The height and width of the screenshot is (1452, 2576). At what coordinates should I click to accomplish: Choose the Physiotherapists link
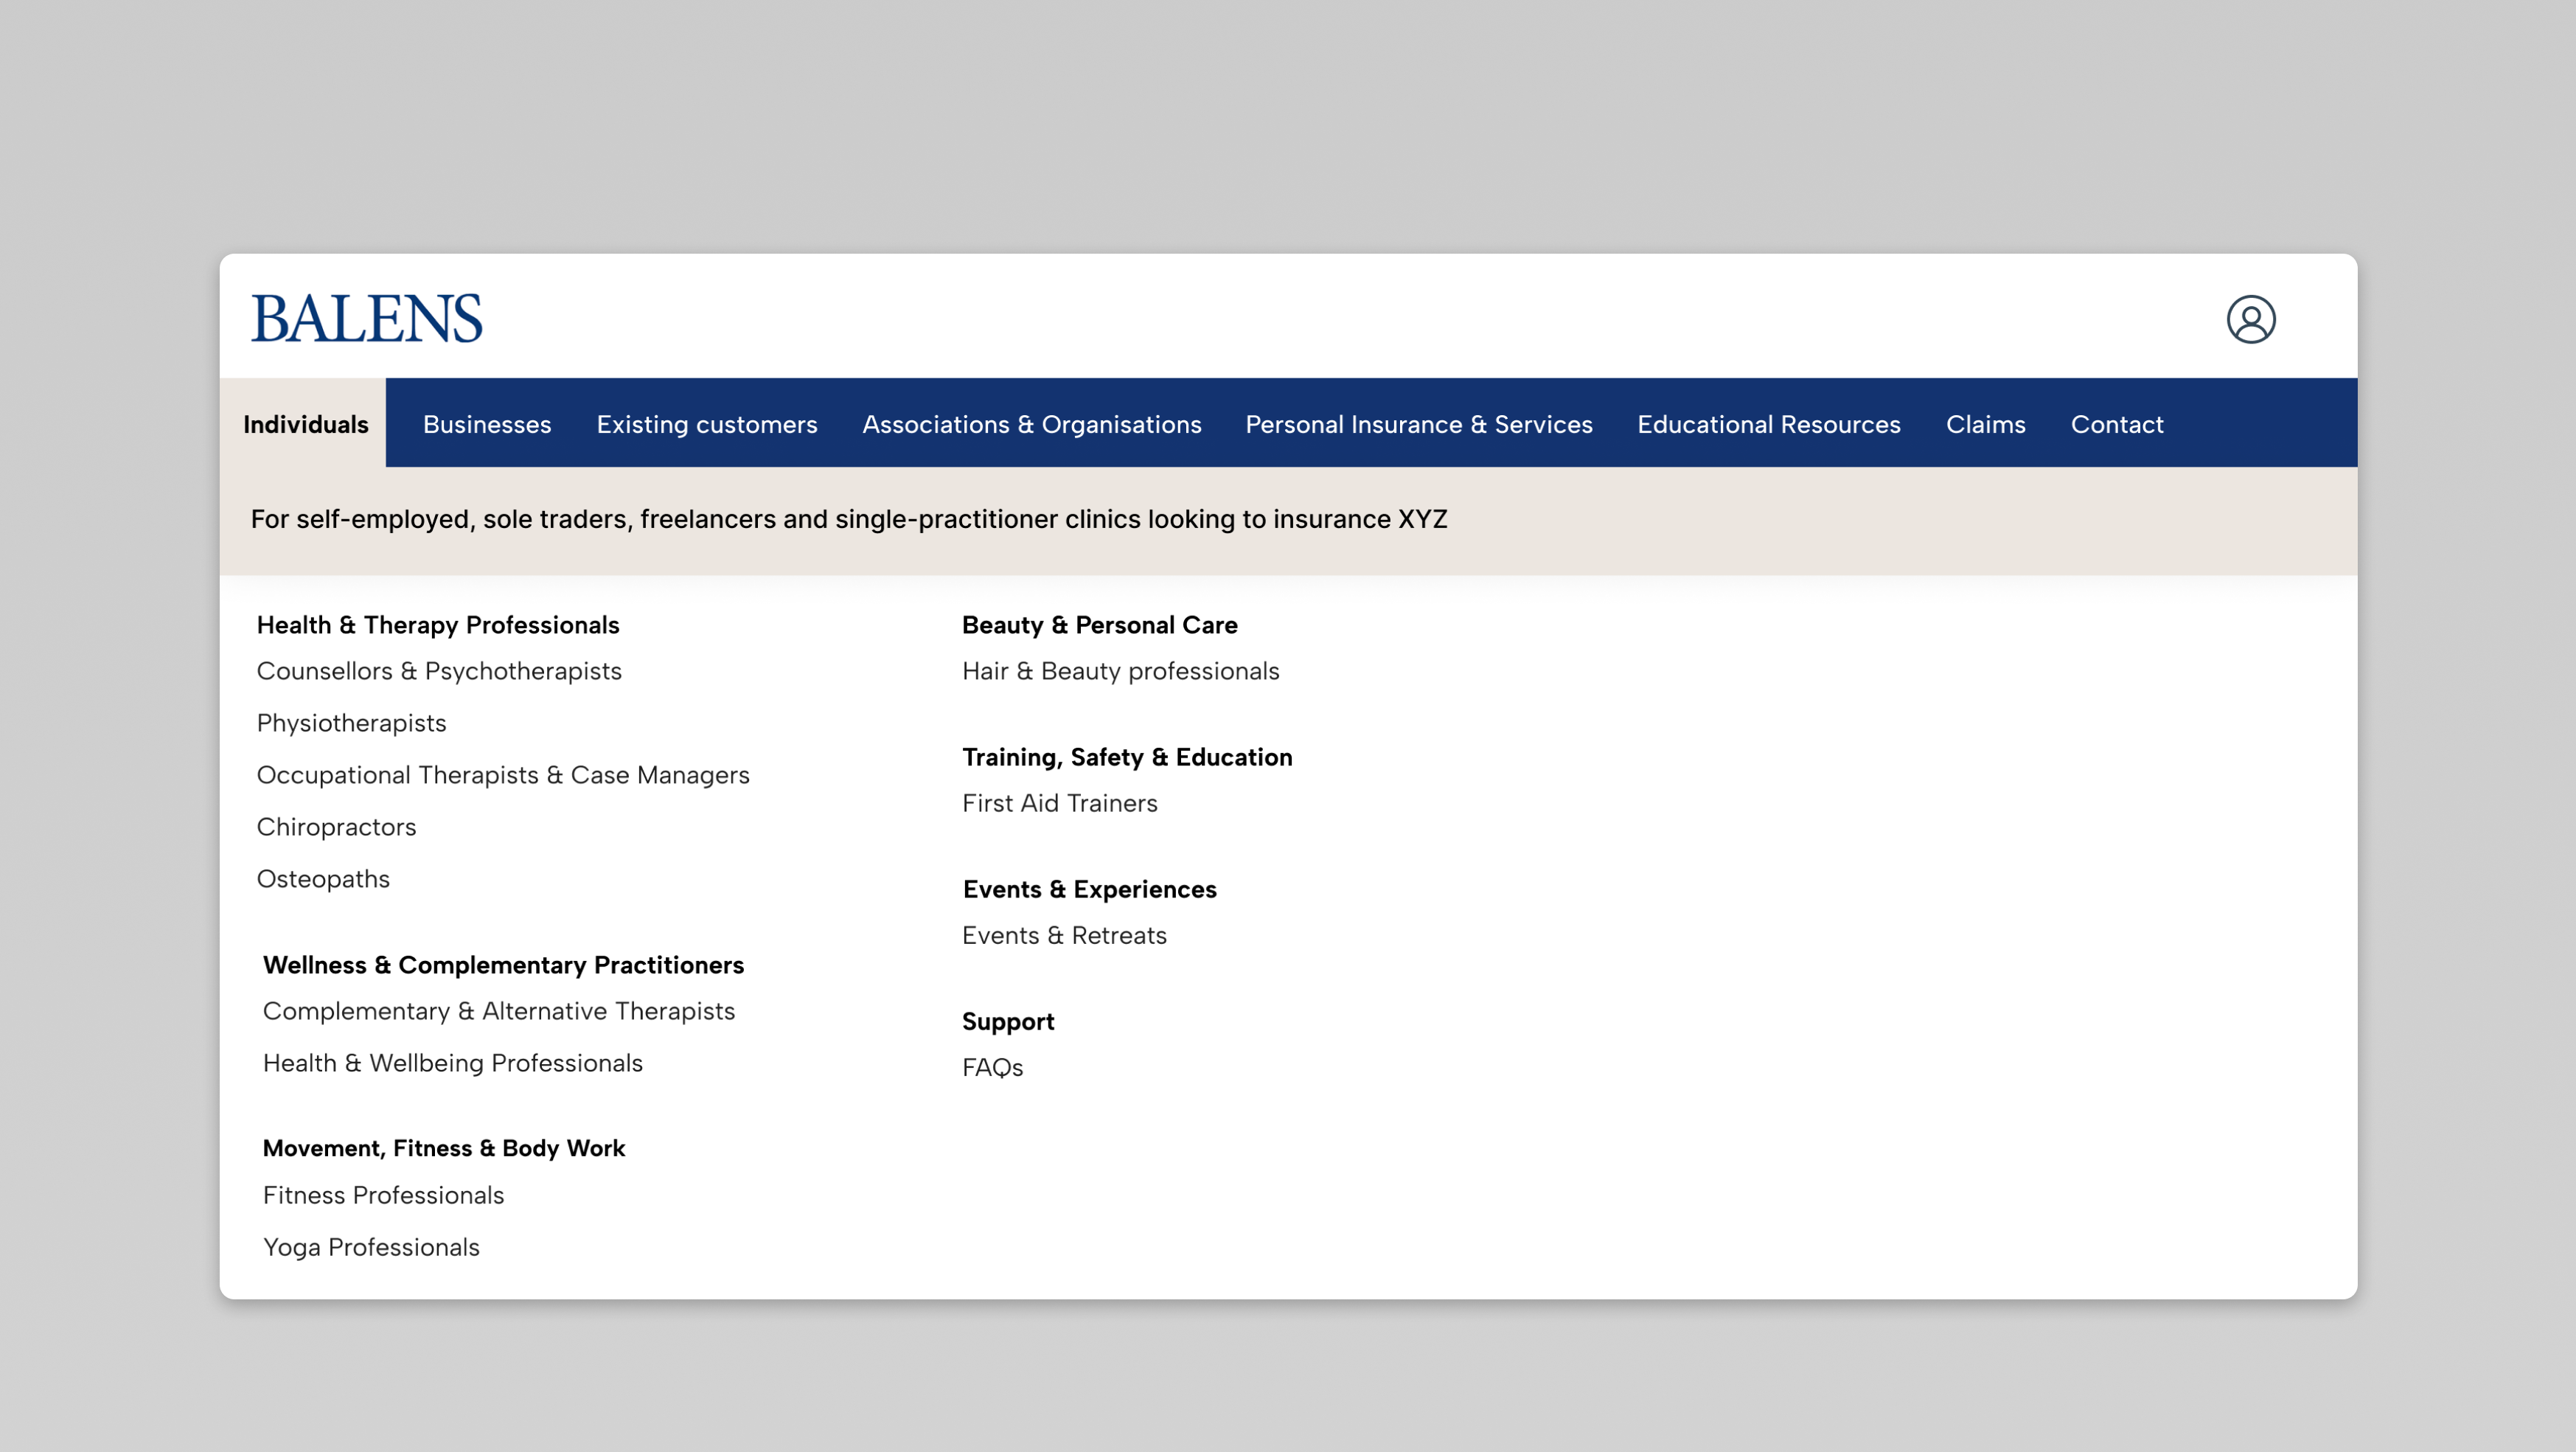(x=351, y=723)
